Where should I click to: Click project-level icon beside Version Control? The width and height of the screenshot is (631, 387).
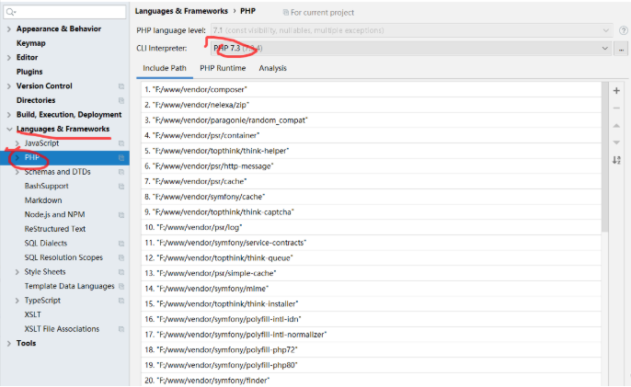point(121,86)
